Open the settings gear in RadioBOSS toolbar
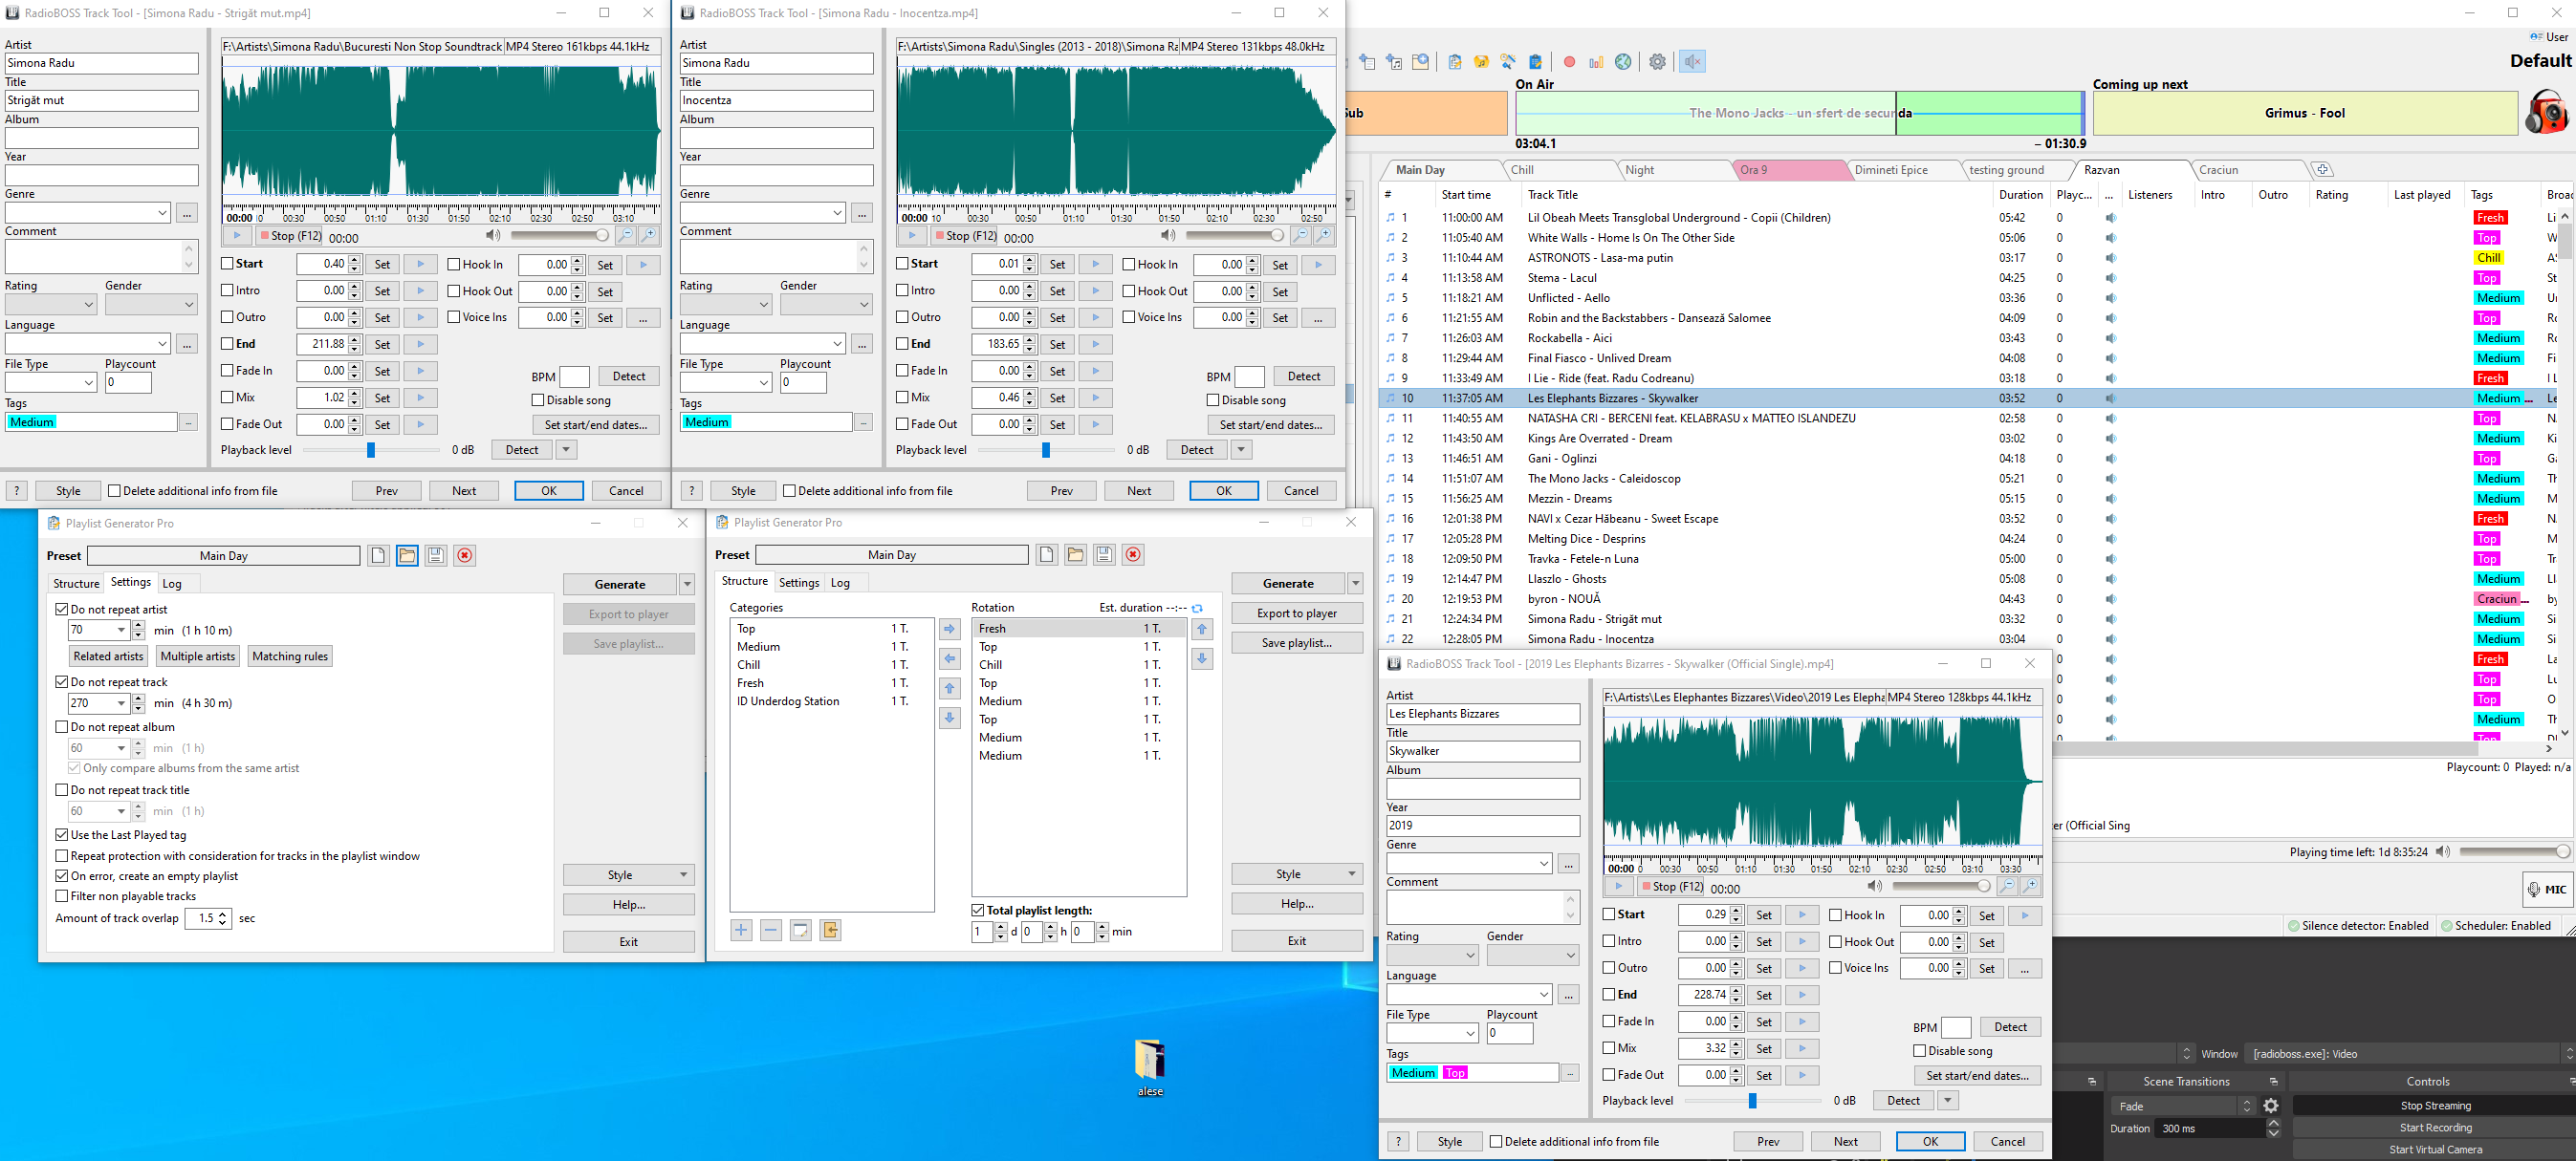Image resolution: width=2576 pixels, height=1161 pixels. tap(1657, 62)
